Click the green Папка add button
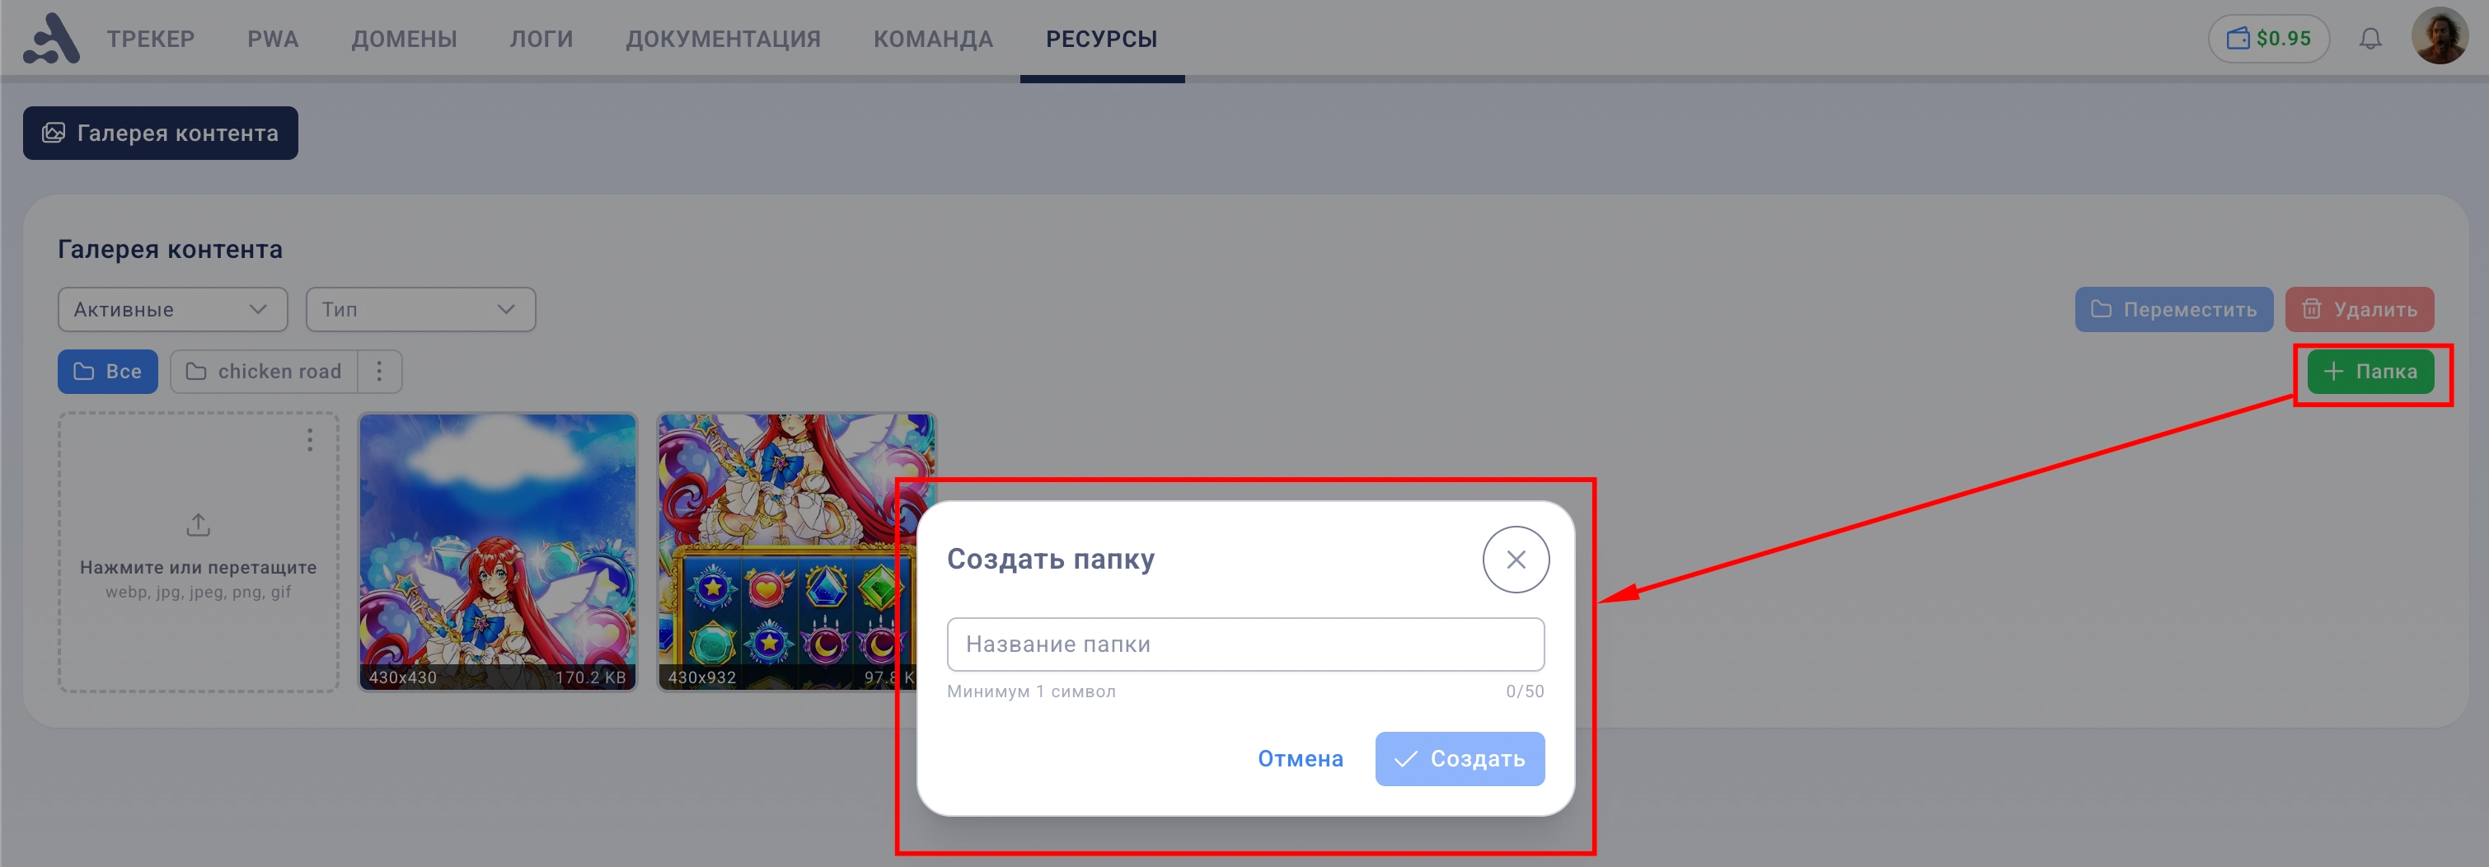The height and width of the screenshot is (867, 2489). coord(2369,371)
